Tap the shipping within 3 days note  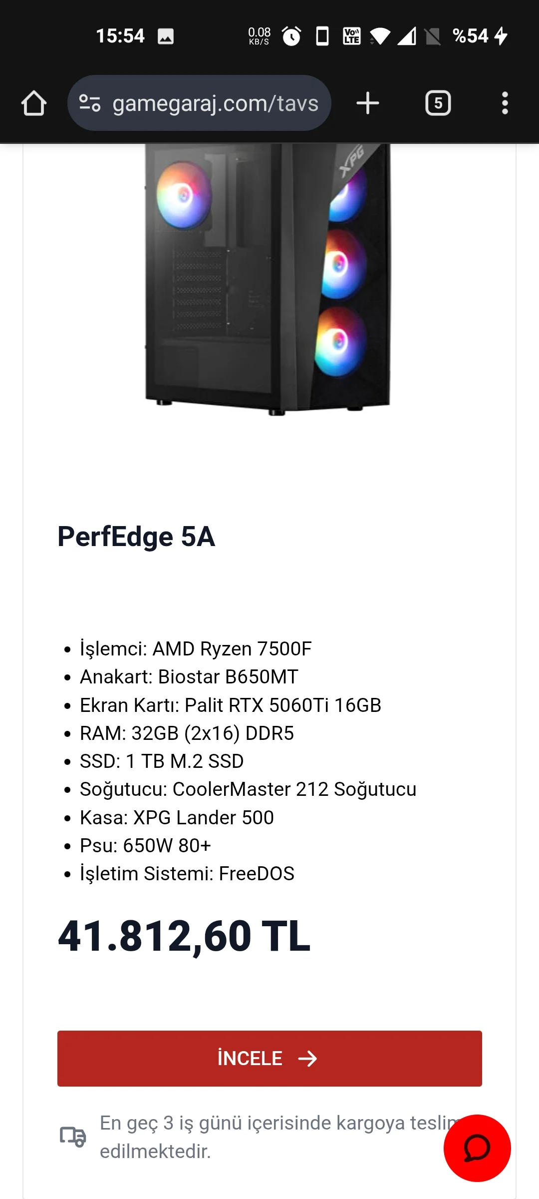pos(269,1137)
